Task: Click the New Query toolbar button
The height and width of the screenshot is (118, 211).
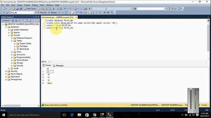Action: (x=30, y=9)
